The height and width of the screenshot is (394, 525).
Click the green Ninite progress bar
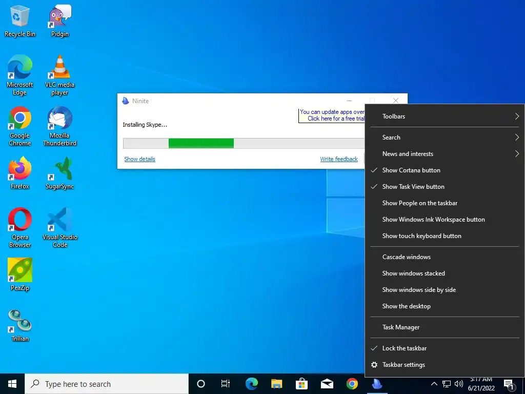point(201,144)
